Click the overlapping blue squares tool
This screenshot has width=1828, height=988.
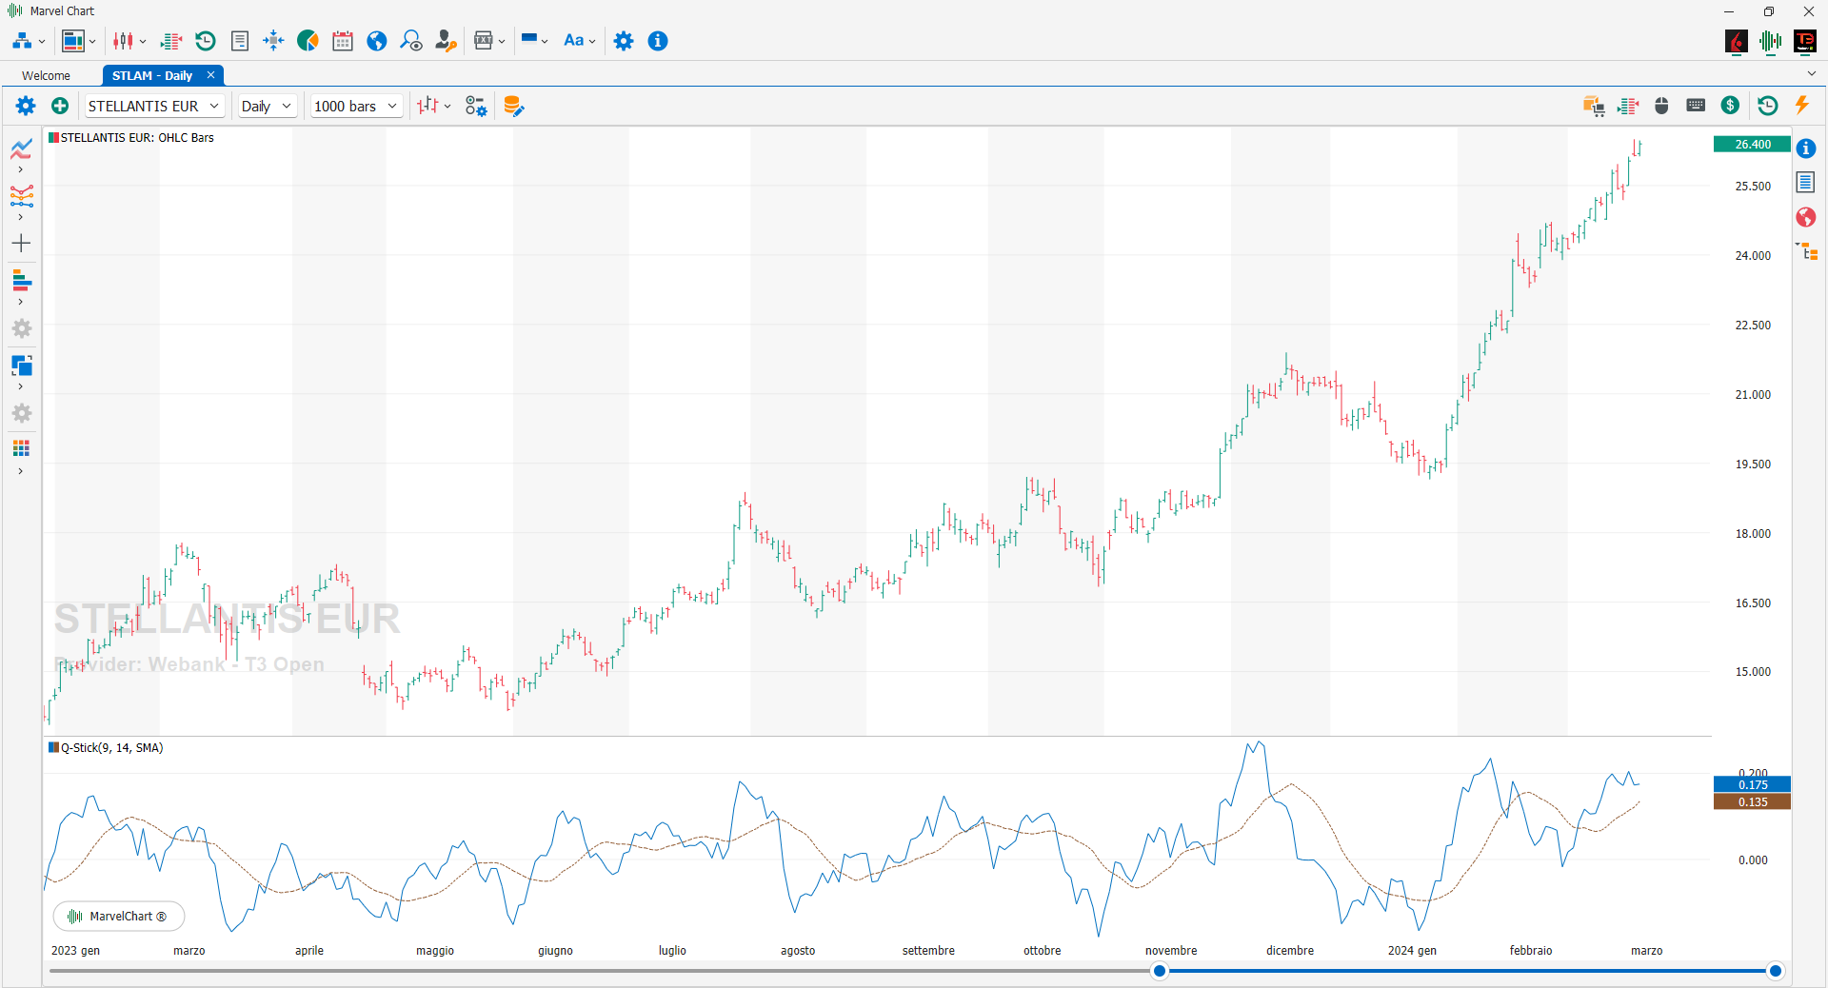click(x=21, y=366)
